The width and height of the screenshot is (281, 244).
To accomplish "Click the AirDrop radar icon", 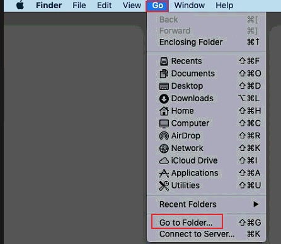I will [164, 136].
